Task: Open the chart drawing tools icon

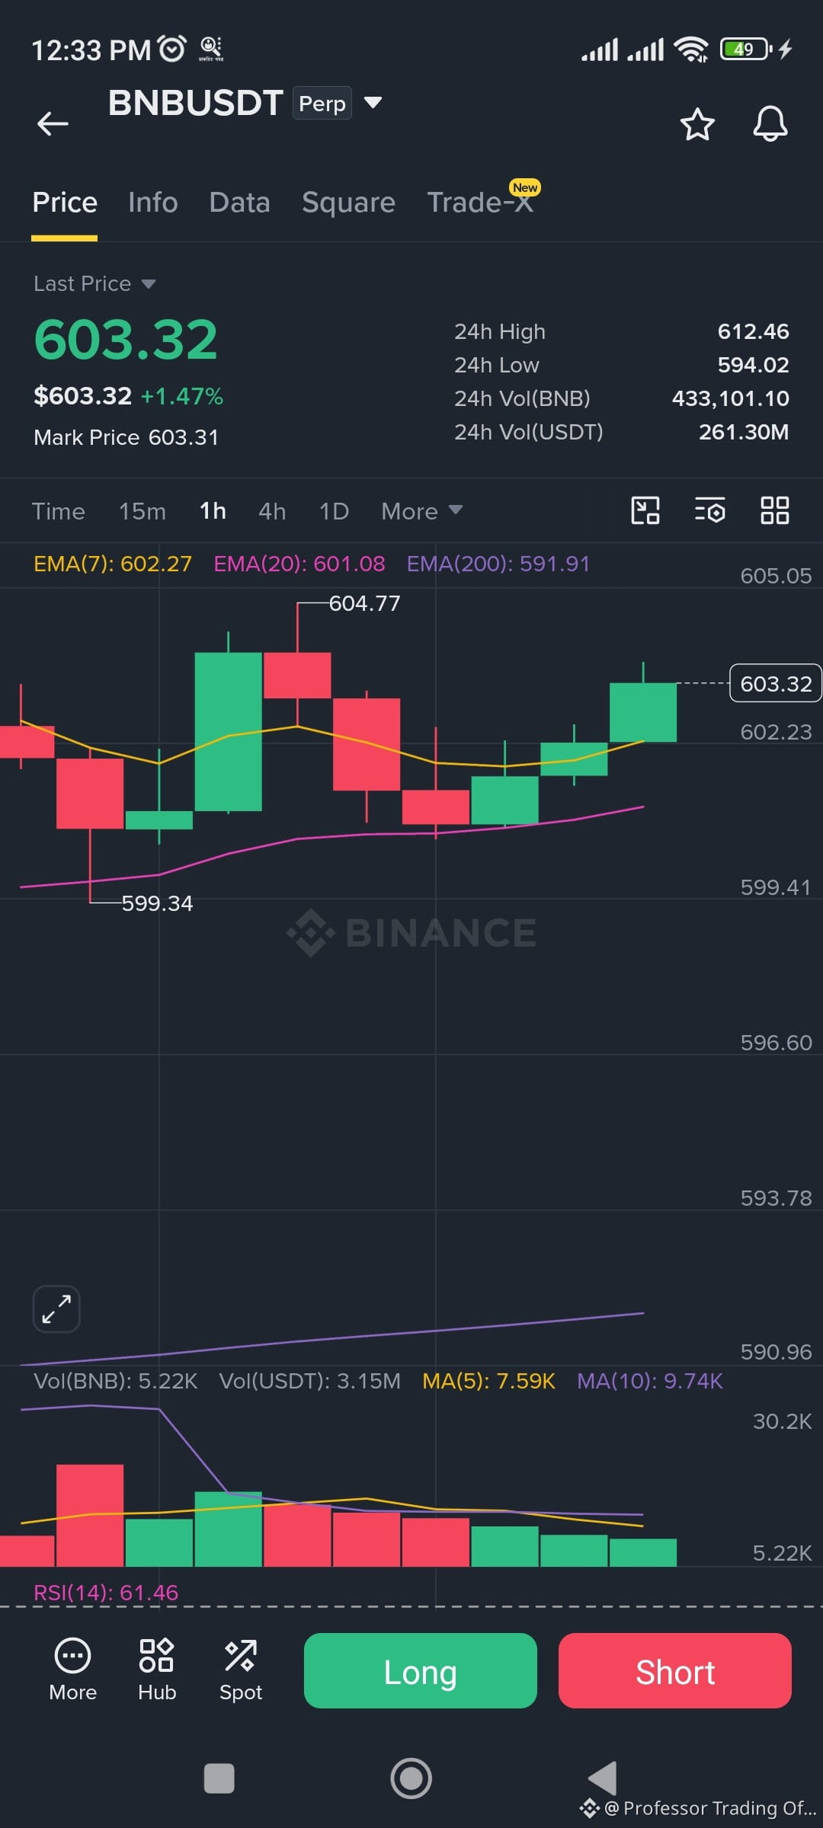Action: (x=645, y=510)
